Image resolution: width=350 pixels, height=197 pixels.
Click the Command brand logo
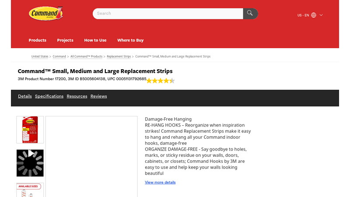(x=46, y=14)
